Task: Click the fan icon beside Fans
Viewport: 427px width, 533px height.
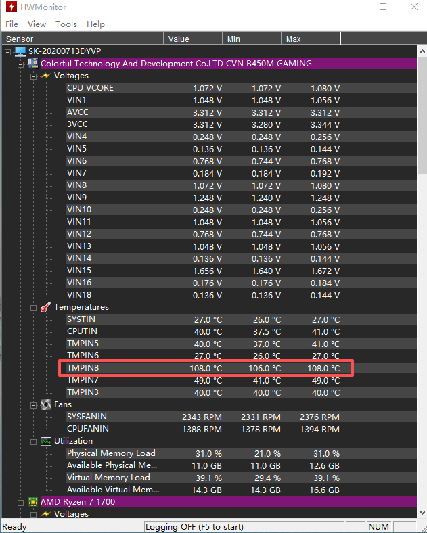Action: point(46,404)
